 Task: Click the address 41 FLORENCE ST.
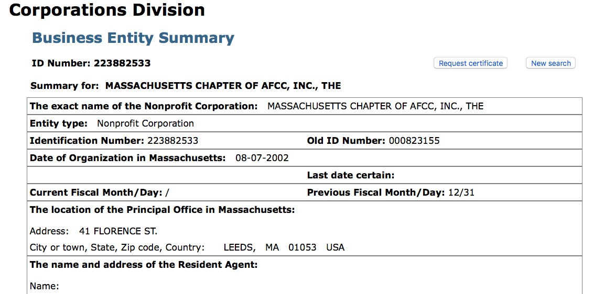[118, 231]
